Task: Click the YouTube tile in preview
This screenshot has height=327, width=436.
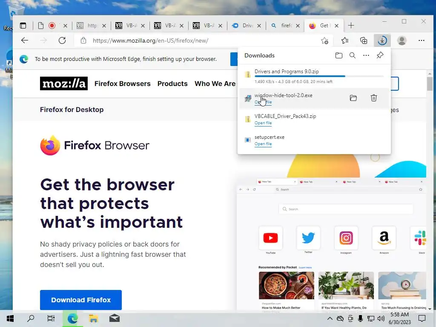Action: pos(270,238)
